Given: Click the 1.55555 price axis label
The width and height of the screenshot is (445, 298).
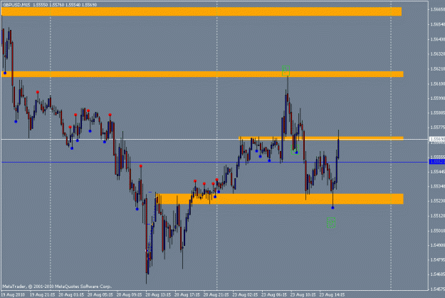Looking at the screenshot, I should (437, 157).
